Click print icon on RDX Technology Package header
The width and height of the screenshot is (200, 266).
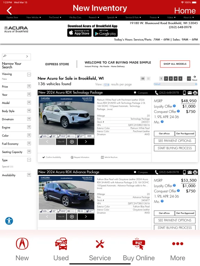[195, 93]
